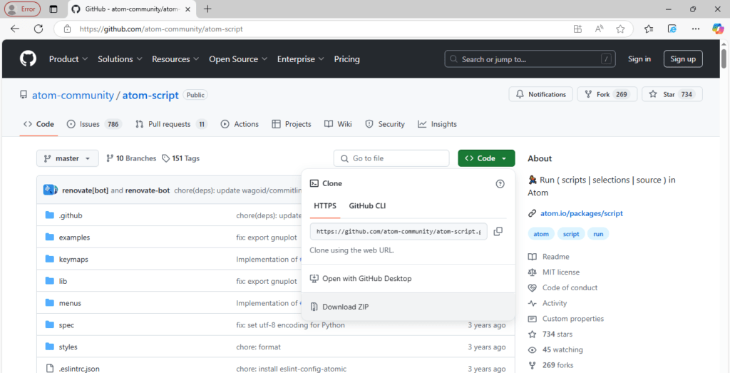Image resolution: width=730 pixels, height=373 pixels.
Task: Add page to favorites star icon
Action: [x=620, y=29]
